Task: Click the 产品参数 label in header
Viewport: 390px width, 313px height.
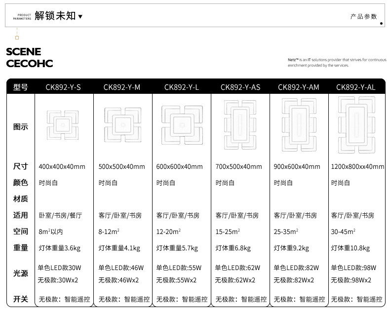Action: 364,17
